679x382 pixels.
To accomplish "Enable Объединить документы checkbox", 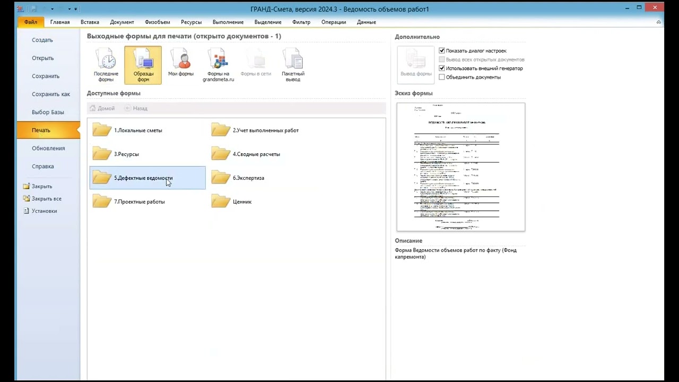I will (x=442, y=77).
